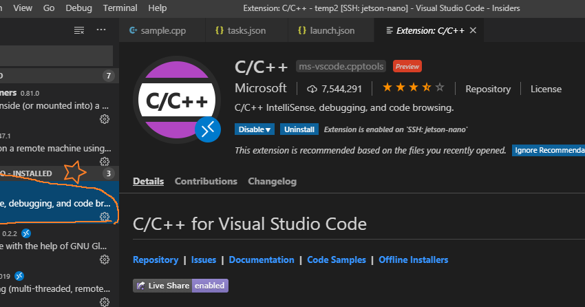Open the Disable dropdown button
Viewport: 585px width, 307px height.
point(255,129)
